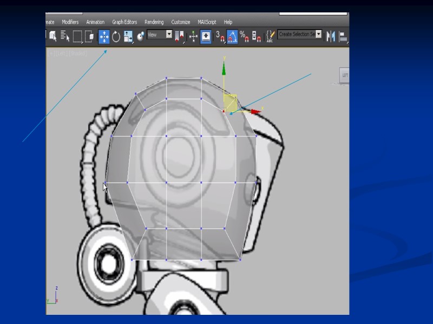Click the LEFT face of the ViewCube
Image resolution: width=433 pixels, height=324 pixels.
[344, 75]
